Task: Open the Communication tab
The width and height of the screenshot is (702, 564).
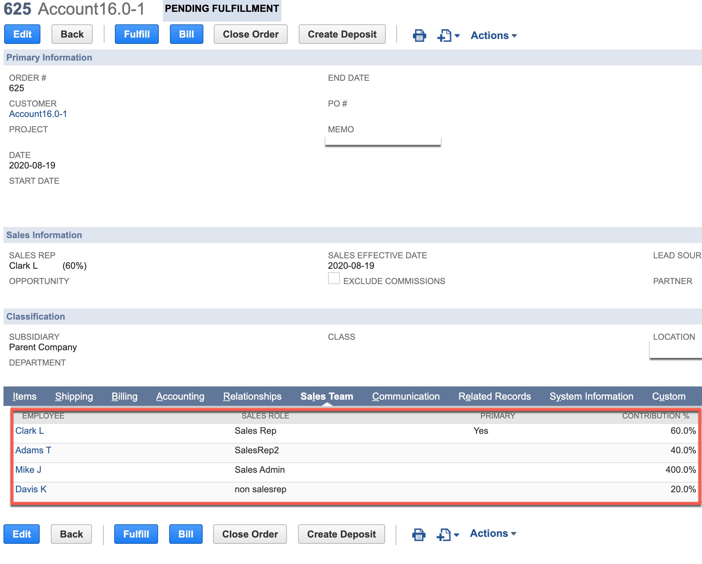Action: 406,396
